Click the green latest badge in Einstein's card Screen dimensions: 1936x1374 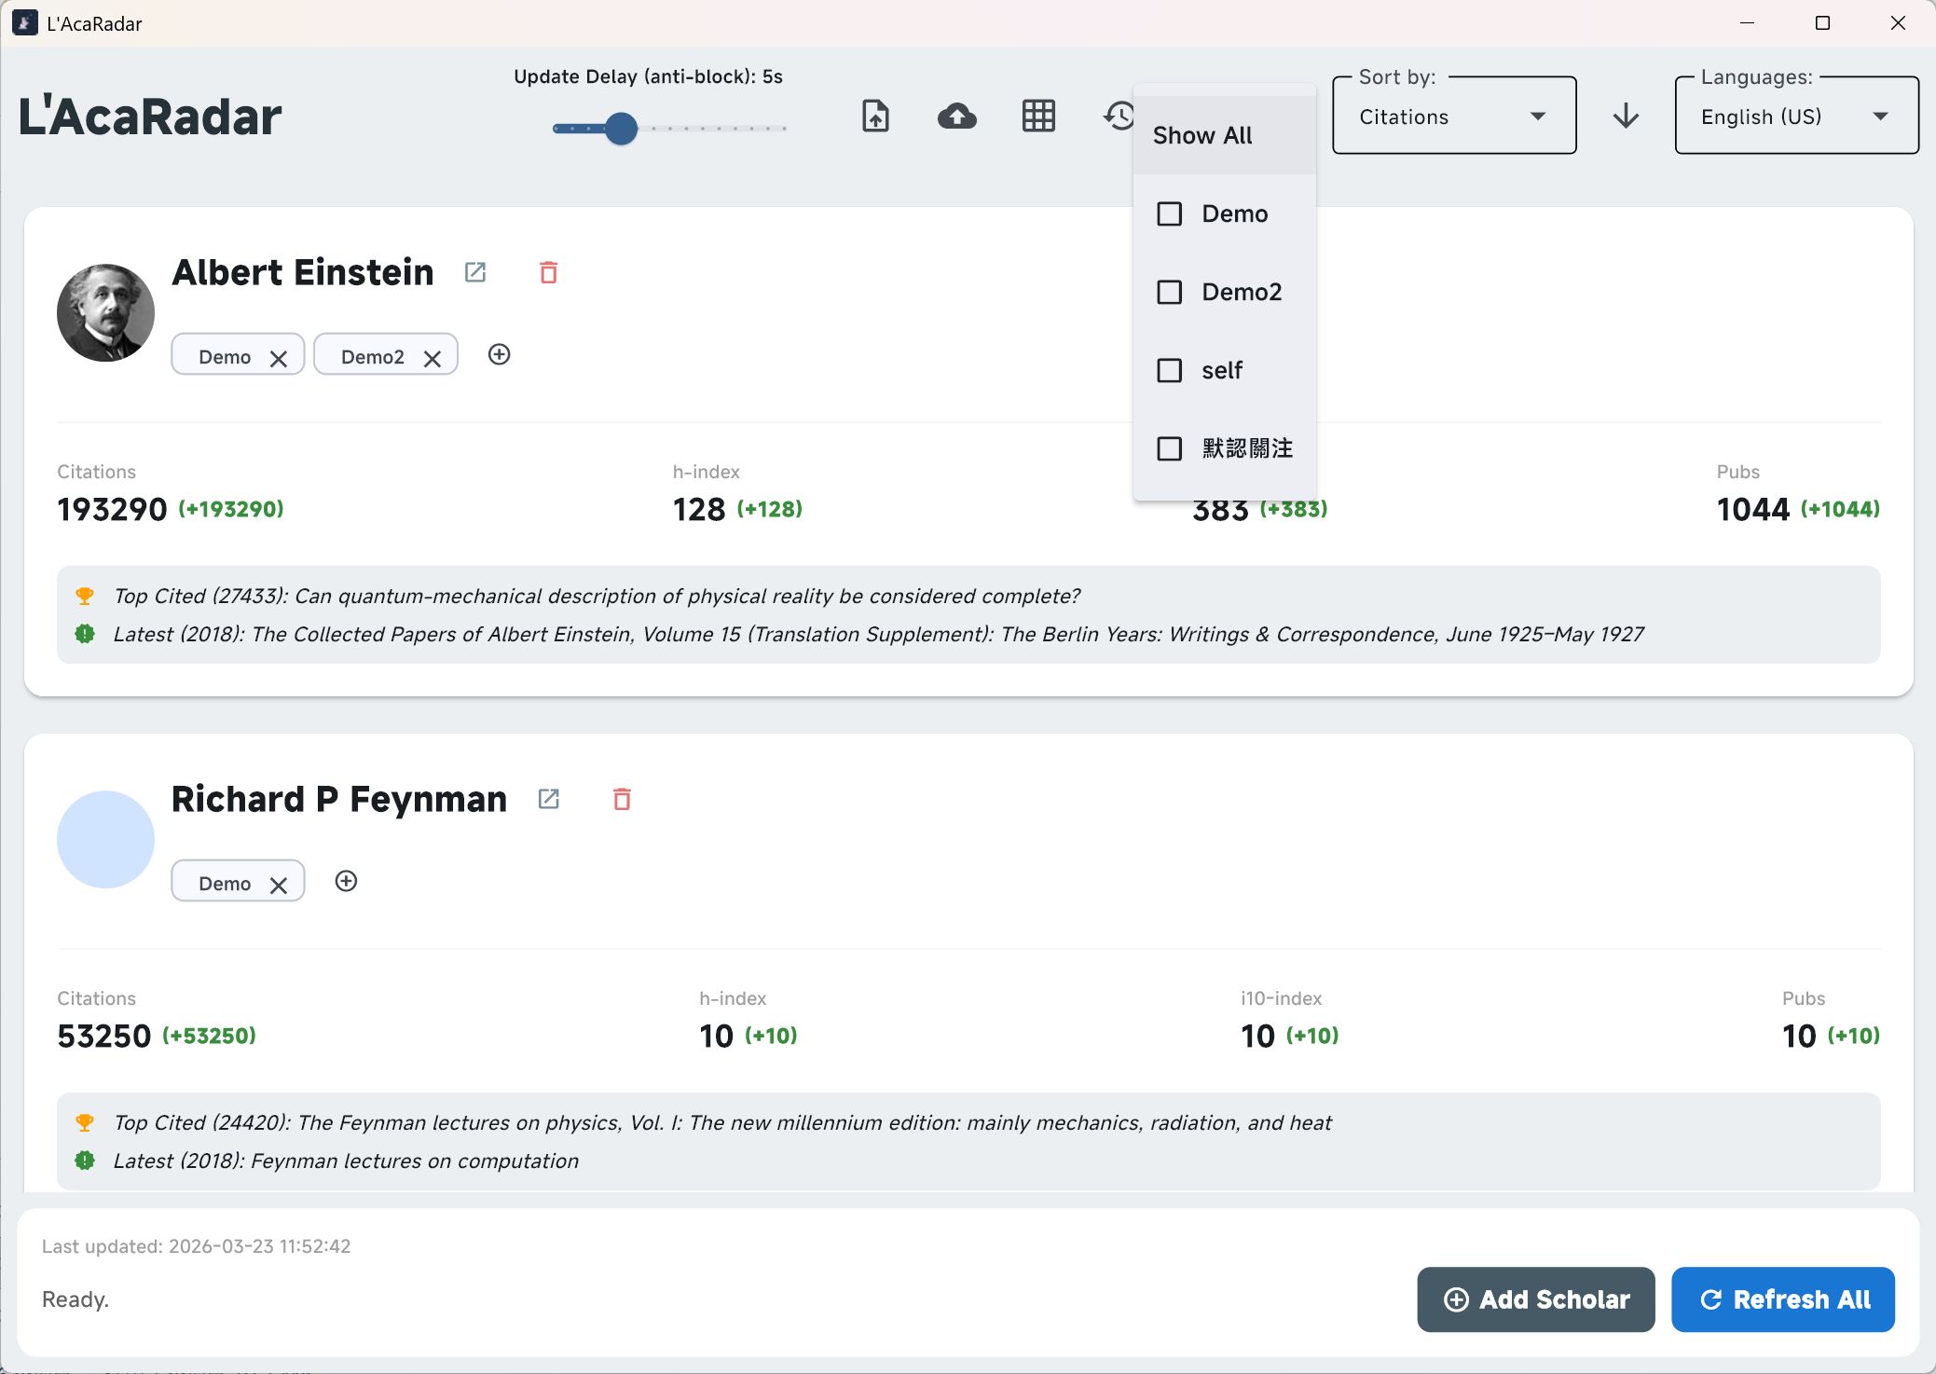coord(85,634)
